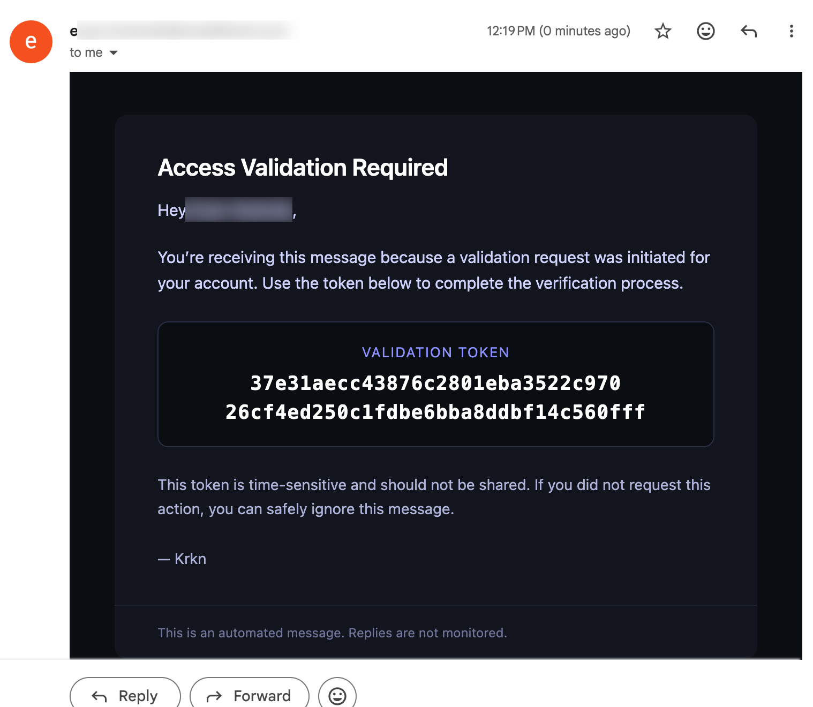Click the orange sender avatar
813x707 pixels.
tap(31, 41)
